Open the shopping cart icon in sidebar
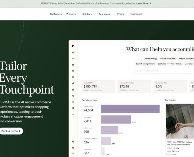This screenshot has height=157, width=194. coord(73,71)
